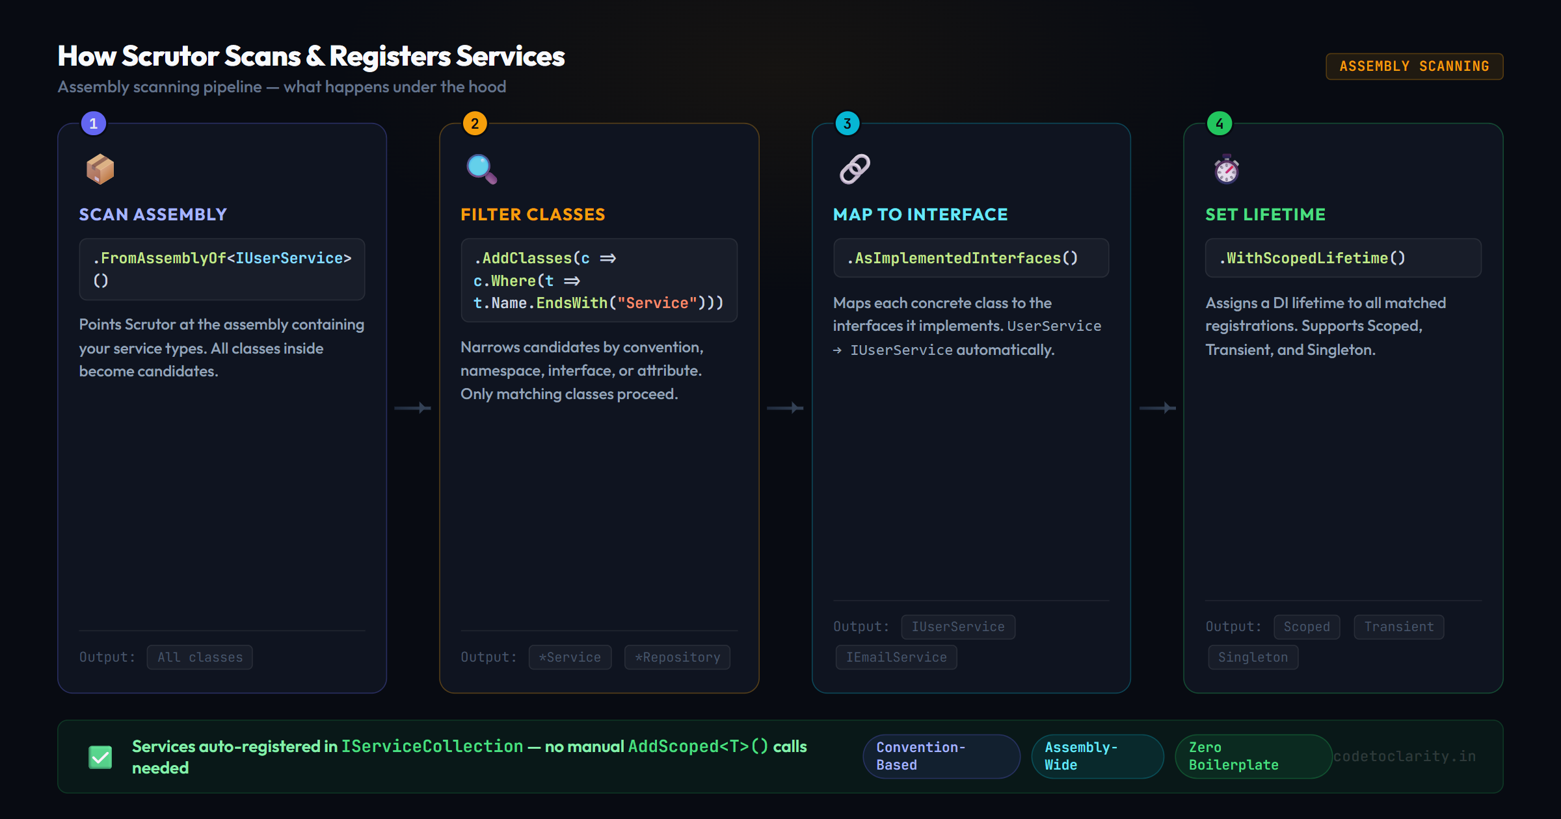Open the ASSEMBLY SCANNING badge
1561x819 pixels.
(1414, 66)
